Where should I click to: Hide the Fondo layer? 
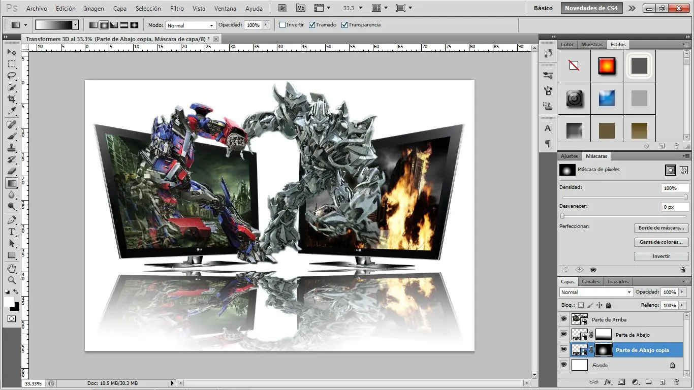point(563,365)
